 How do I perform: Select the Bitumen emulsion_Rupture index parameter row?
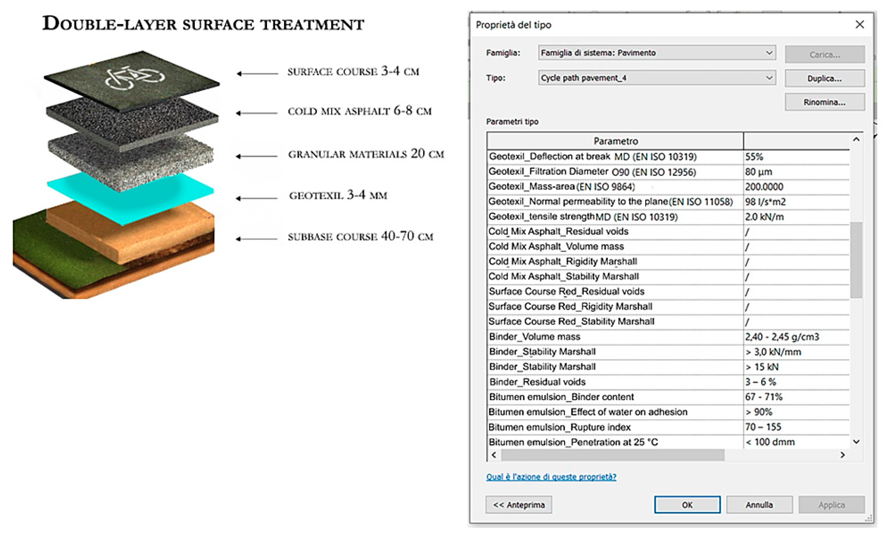click(x=615, y=427)
